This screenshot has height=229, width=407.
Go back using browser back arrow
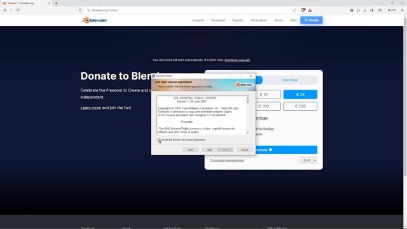(4, 10)
